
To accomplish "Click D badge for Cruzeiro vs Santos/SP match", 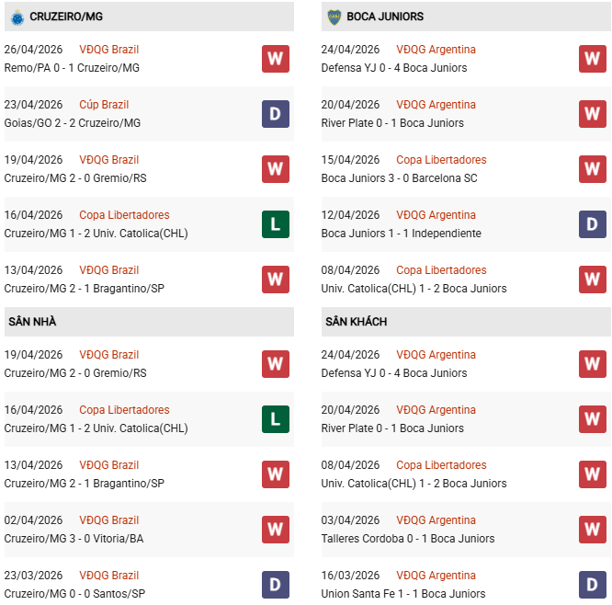I will point(276,585).
